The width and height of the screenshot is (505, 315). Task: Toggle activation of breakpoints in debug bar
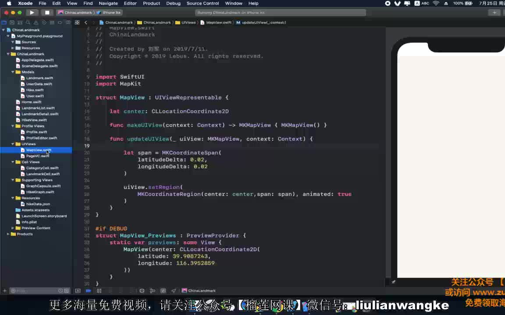click(89, 290)
